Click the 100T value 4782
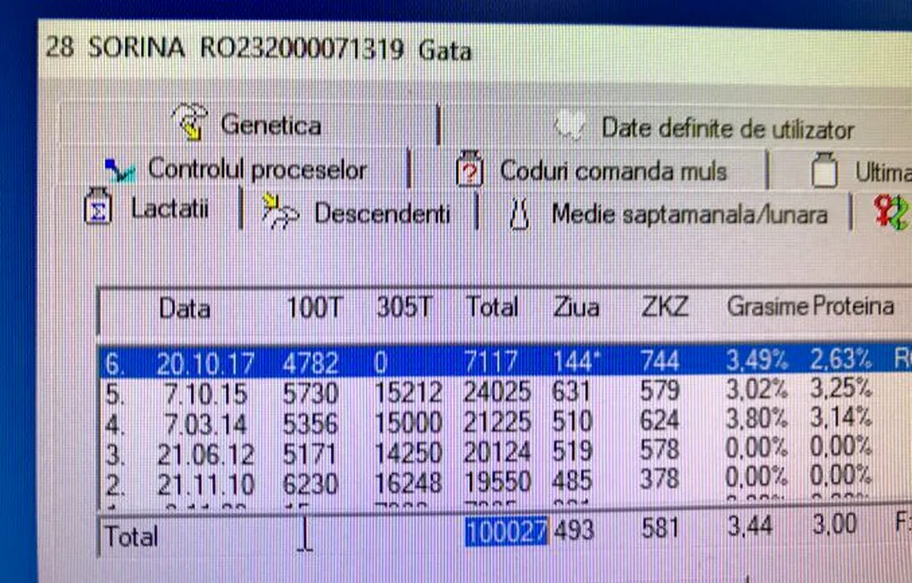 [310, 364]
